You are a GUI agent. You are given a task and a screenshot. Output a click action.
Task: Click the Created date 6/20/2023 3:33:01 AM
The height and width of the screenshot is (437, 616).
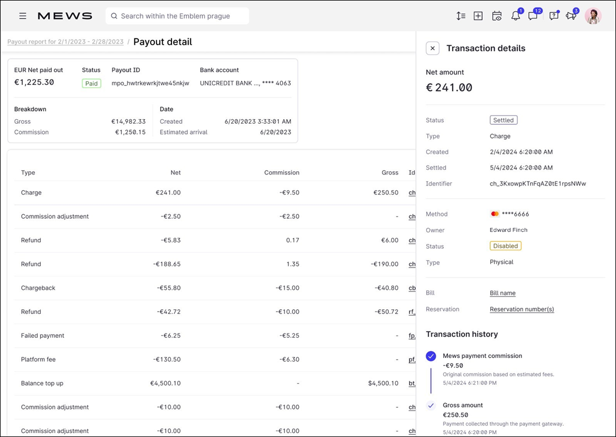pyautogui.click(x=258, y=121)
